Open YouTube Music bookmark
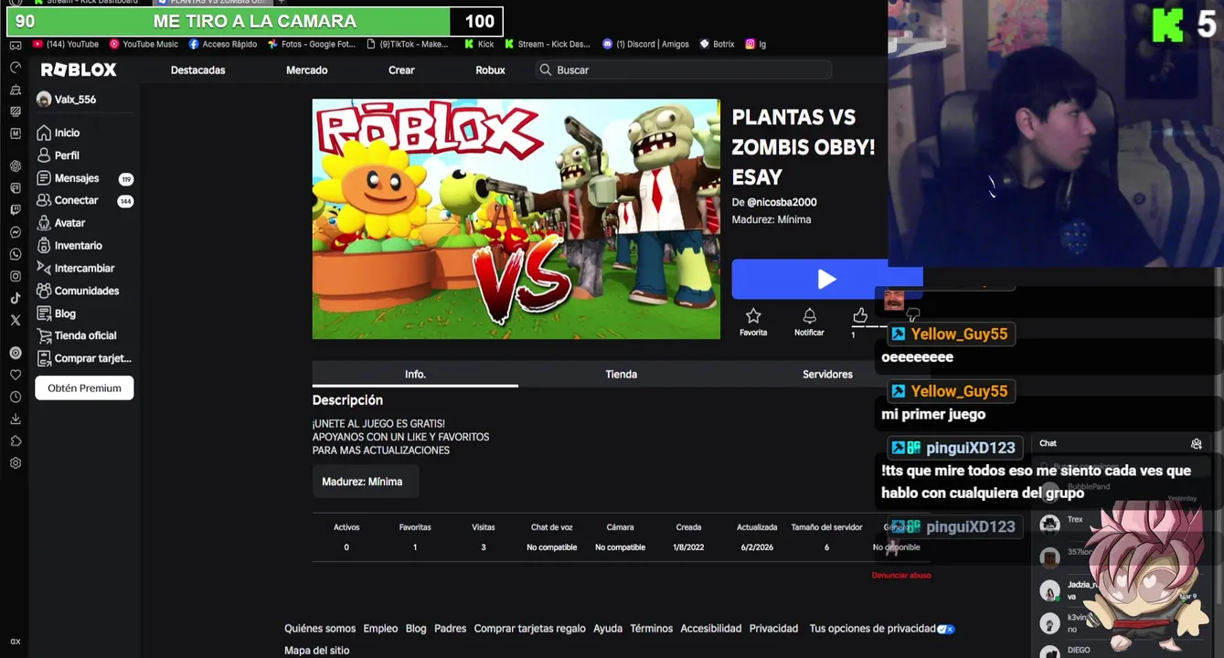Viewport: 1224px width, 658px height. [144, 44]
